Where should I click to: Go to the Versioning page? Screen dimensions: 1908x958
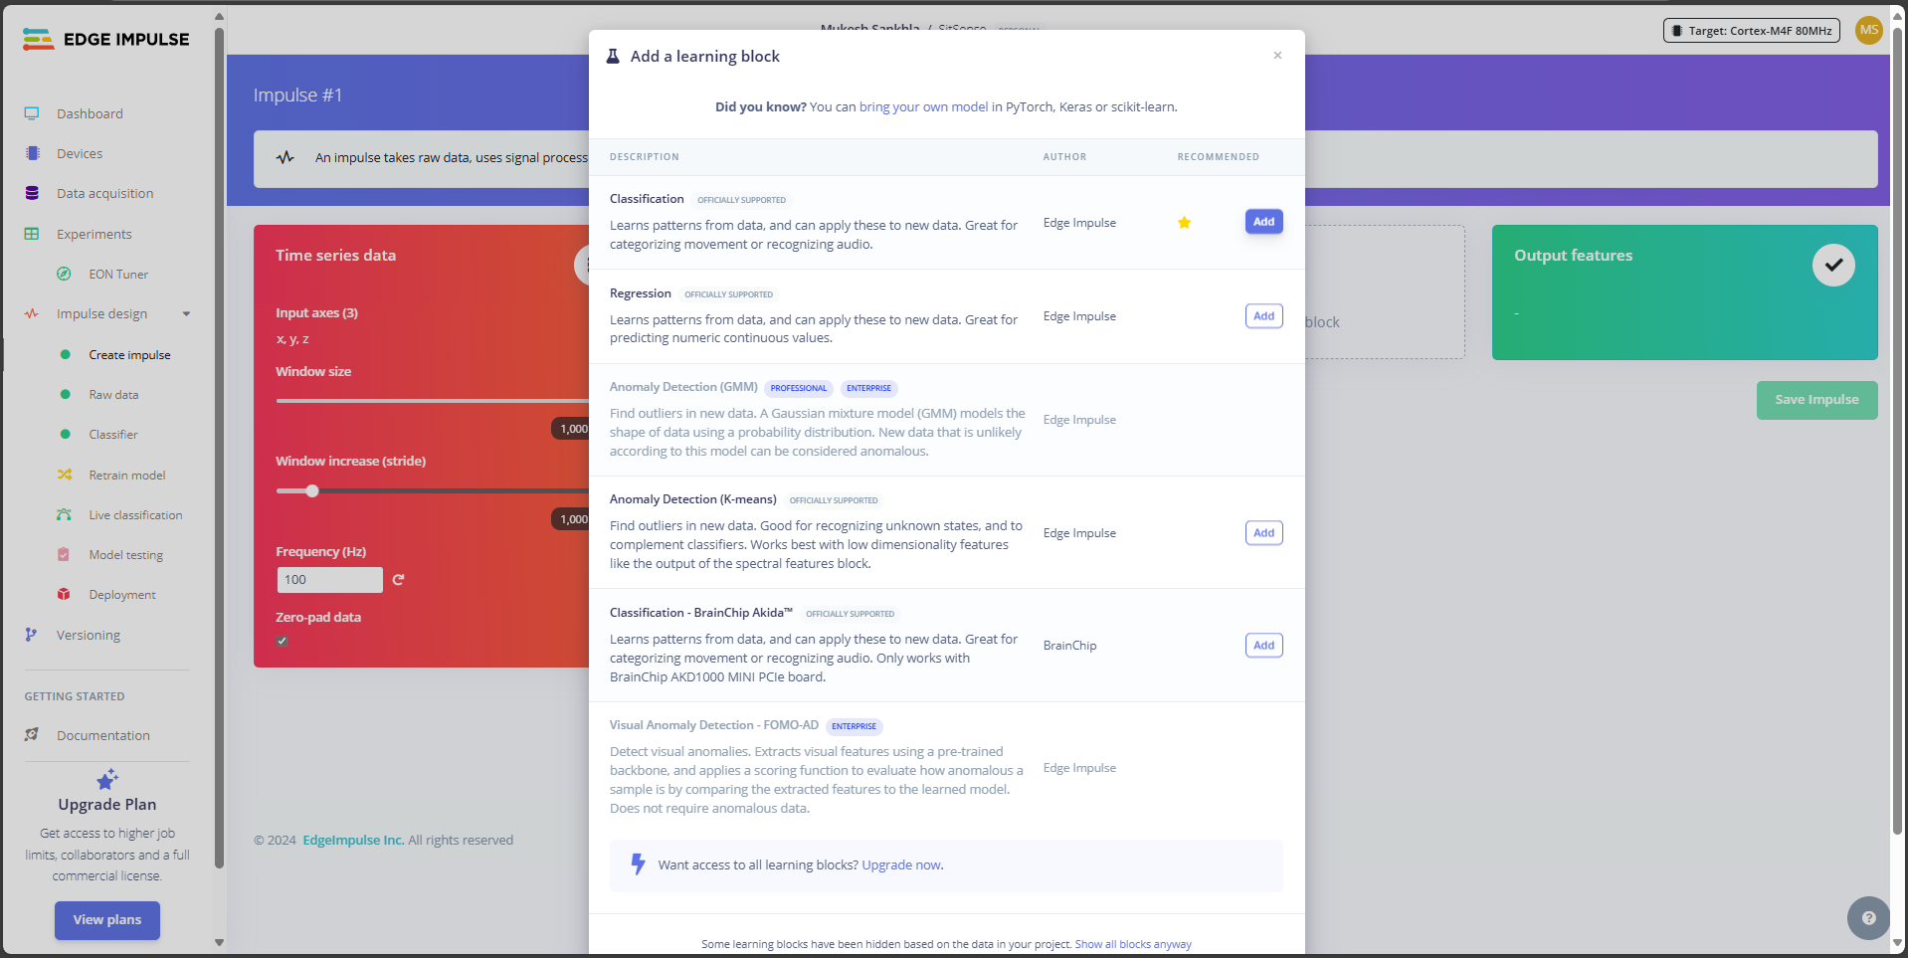[x=89, y=635]
